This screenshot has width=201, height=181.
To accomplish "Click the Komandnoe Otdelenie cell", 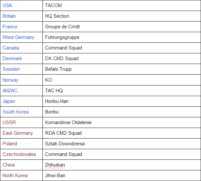I will [x=68, y=122].
